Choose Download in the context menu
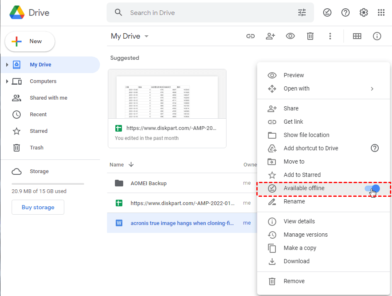This screenshot has height=296, width=392. [296, 261]
